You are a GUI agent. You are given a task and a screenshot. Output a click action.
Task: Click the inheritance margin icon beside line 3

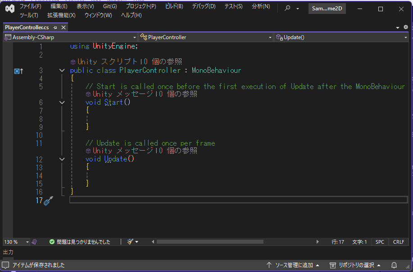coord(18,71)
